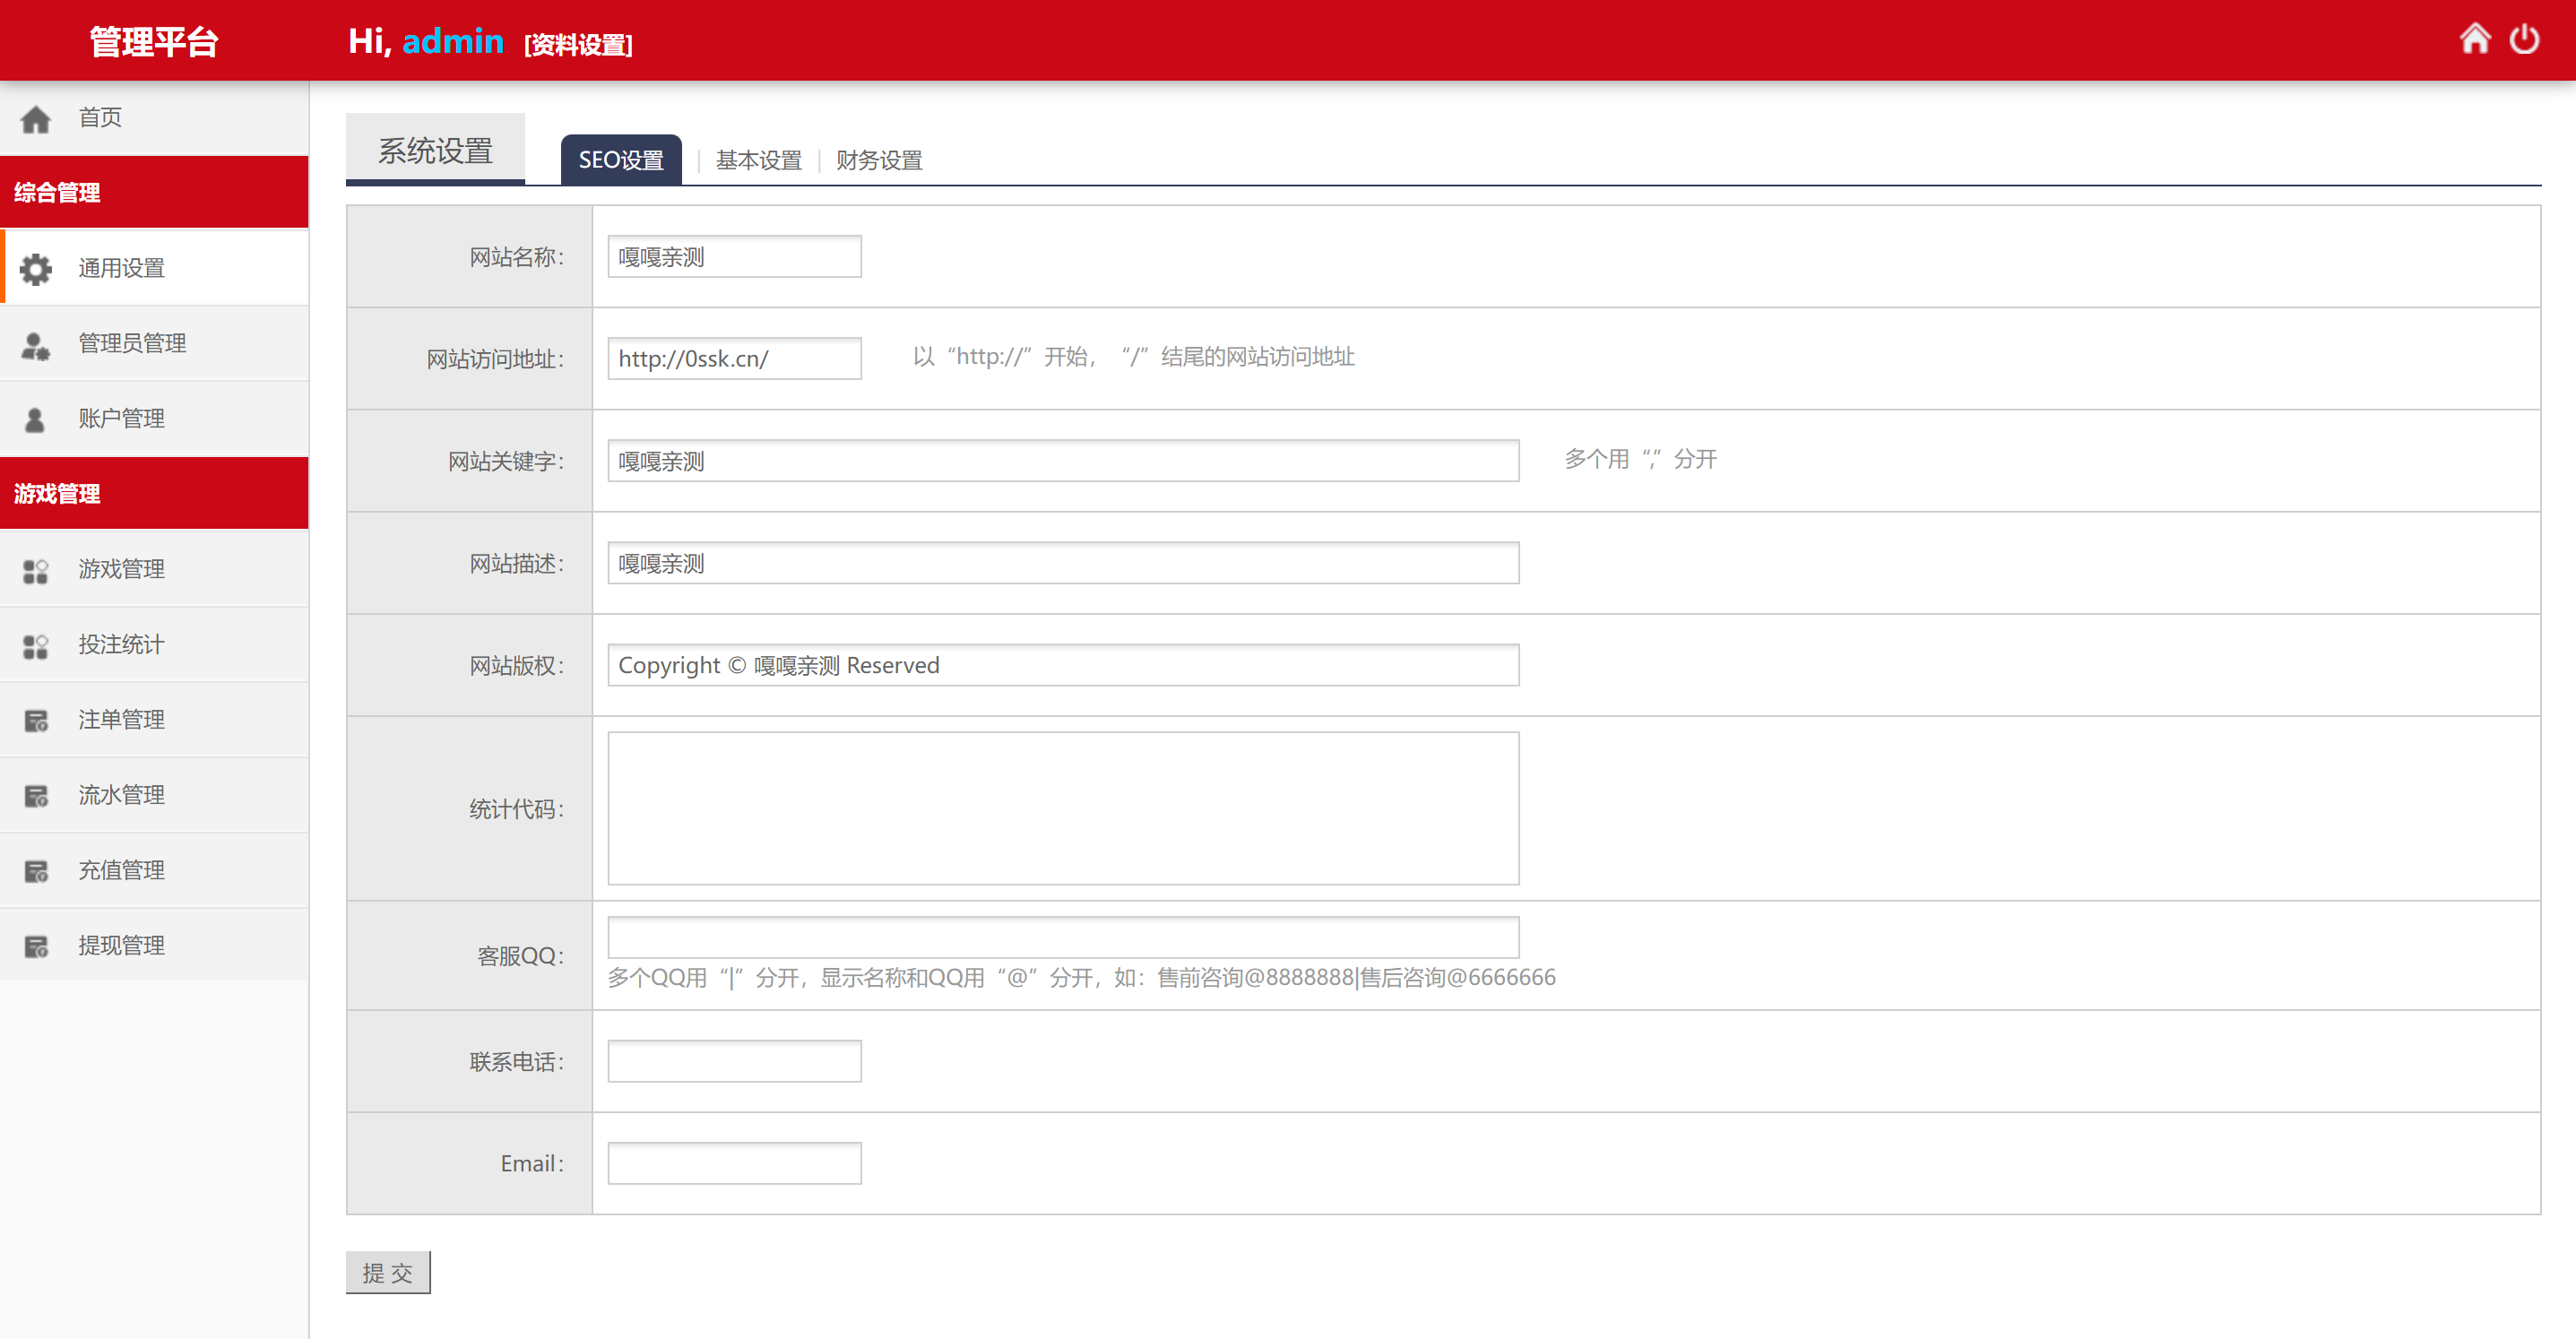Click the person icon for 账户管理

coord(35,419)
